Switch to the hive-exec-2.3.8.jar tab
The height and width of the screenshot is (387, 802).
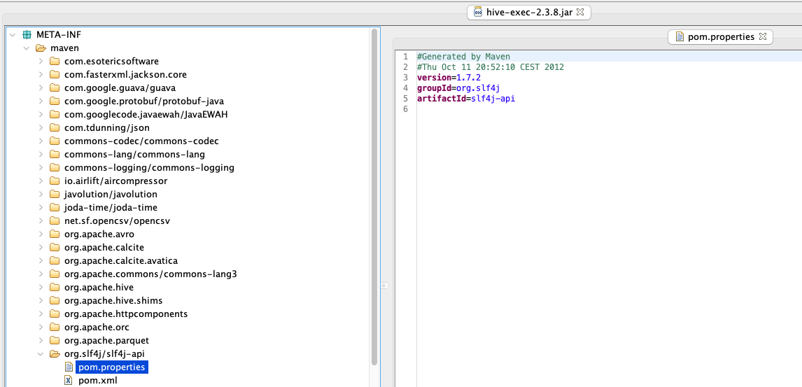tap(529, 13)
